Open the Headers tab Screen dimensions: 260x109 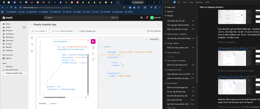point(53,103)
